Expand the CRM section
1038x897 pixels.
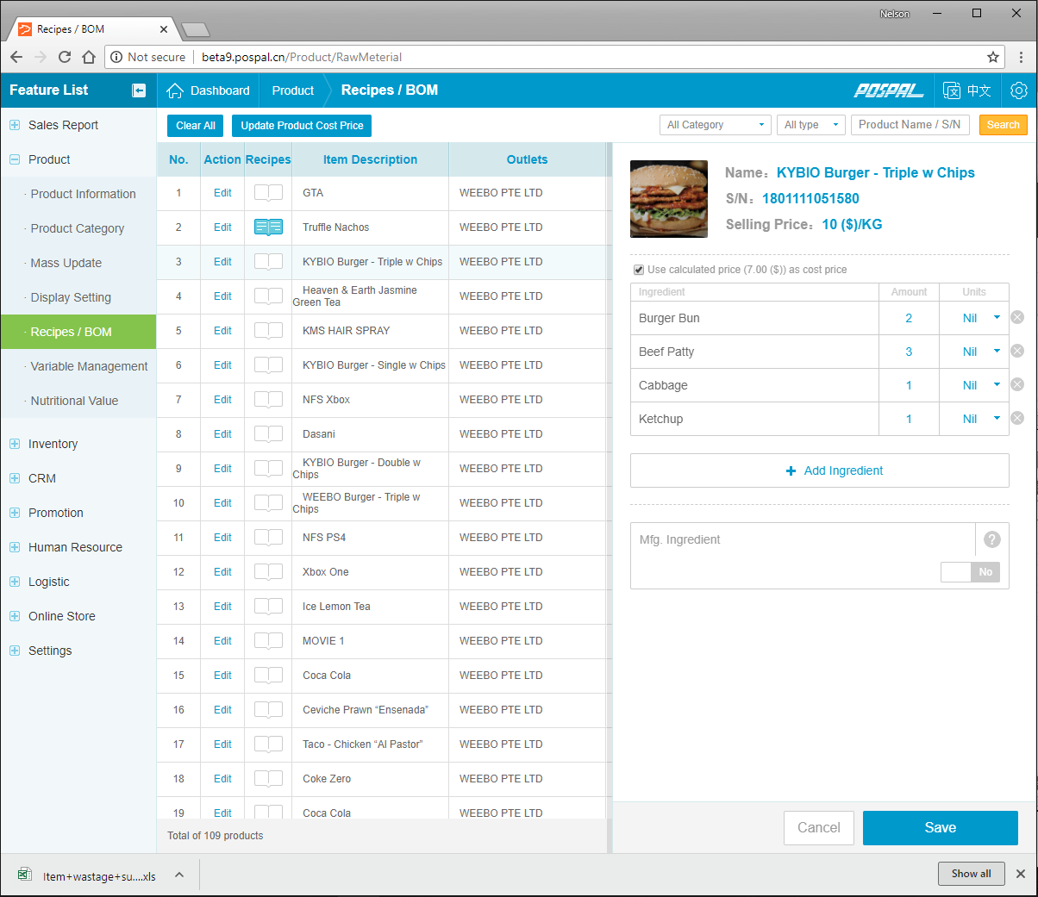(x=15, y=478)
